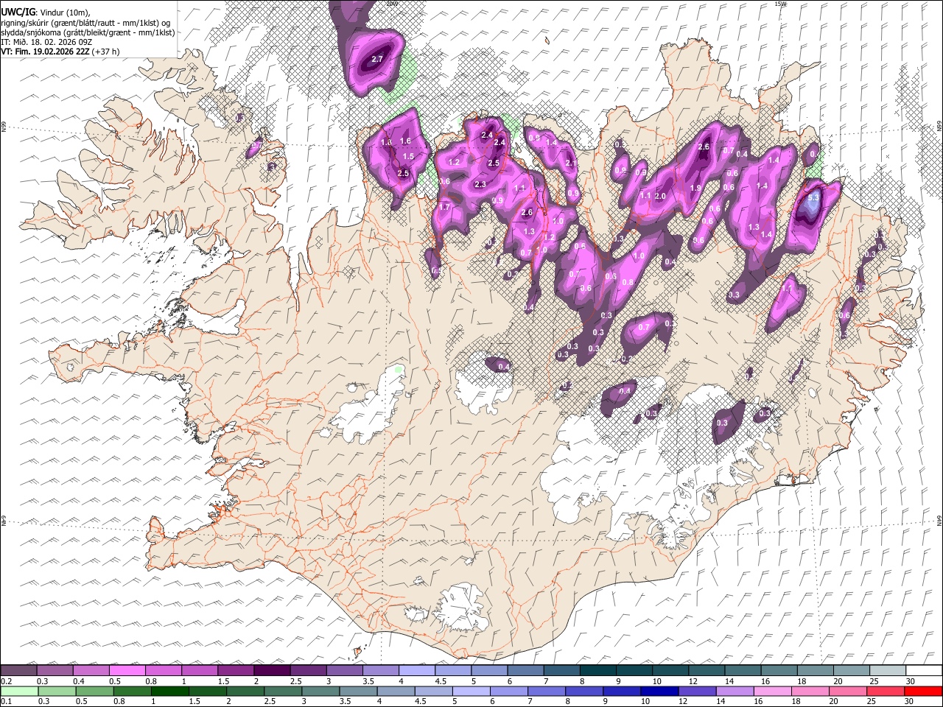Click the crimson 25–30 rain swatch
The width and height of the screenshot is (943, 707).
tap(885, 691)
